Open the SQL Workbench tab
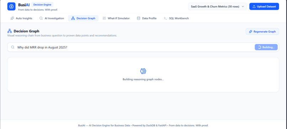Image resolution: width=287 pixels, height=129 pixels. point(176,18)
